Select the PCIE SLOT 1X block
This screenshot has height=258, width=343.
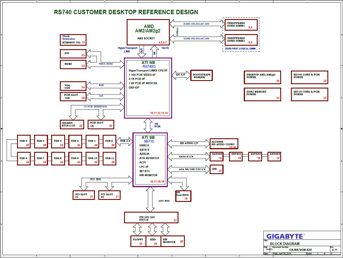pos(101,124)
